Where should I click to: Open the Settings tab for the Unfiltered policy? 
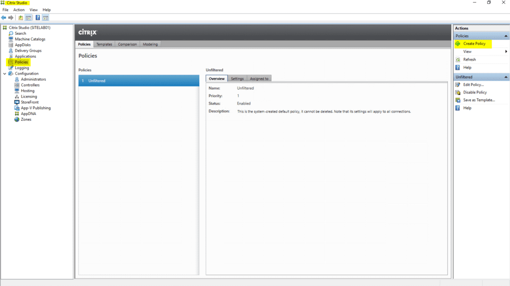[237, 79]
